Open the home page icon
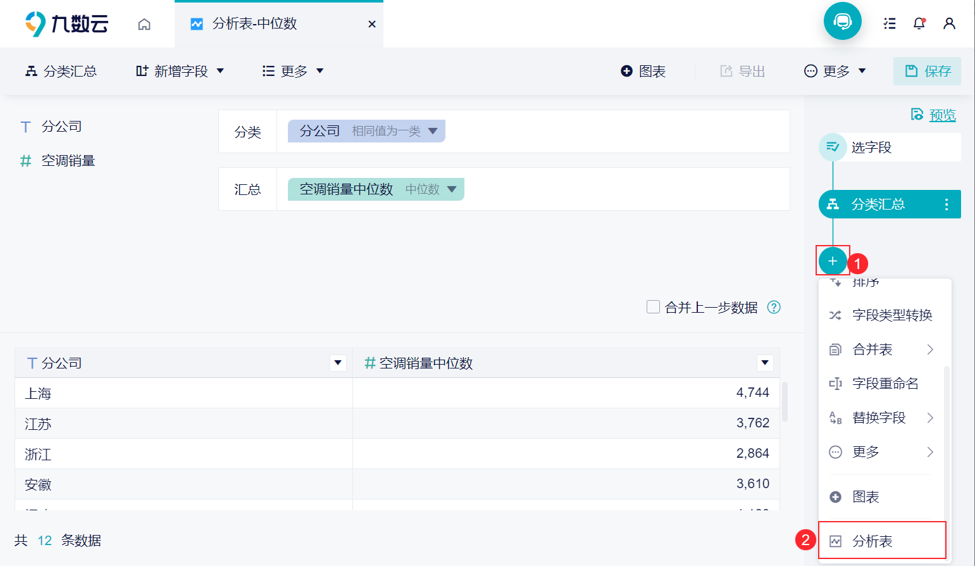This screenshot has width=975, height=566. pos(144,24)
